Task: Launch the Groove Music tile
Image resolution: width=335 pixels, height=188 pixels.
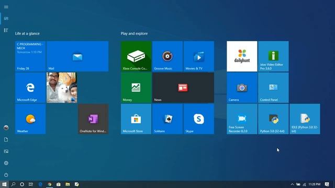Action: 167,56
